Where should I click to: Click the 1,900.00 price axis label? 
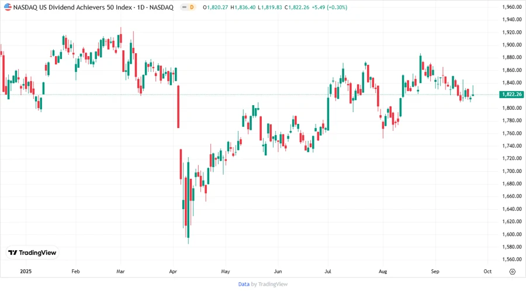512,45
